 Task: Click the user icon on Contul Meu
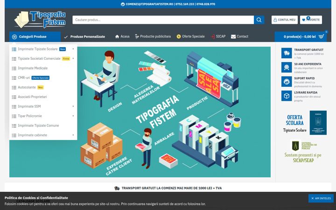pyautogui.click(x=275, y=20)
